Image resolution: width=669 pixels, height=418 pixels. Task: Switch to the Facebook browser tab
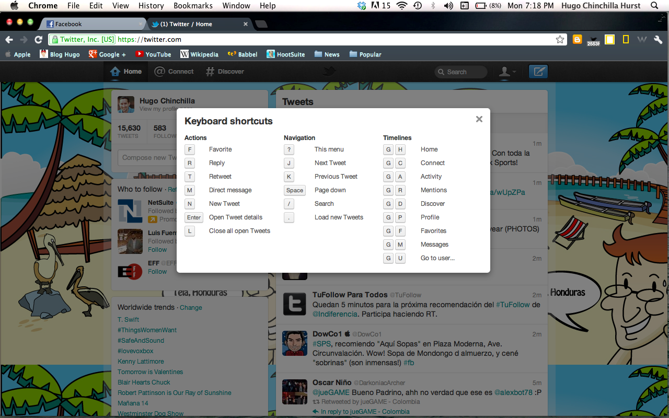[94, 24]
